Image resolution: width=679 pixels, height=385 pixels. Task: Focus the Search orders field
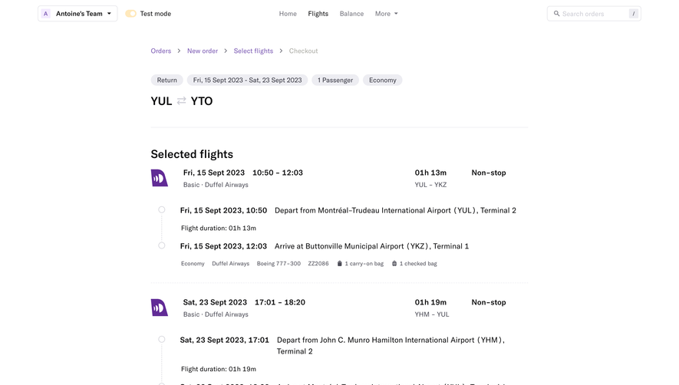594,14
